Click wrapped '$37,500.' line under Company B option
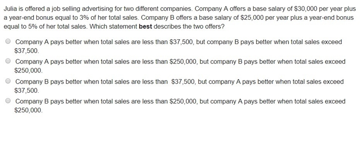360x166 pixels. coord(27,90)
